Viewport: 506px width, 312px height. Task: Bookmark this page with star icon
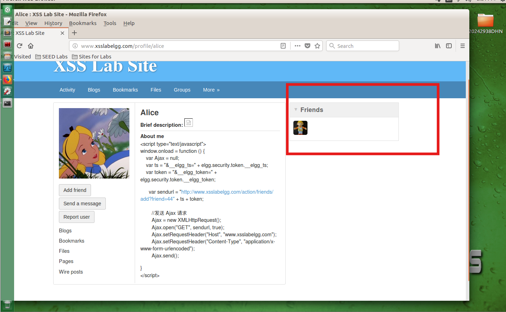pos(317,46)
